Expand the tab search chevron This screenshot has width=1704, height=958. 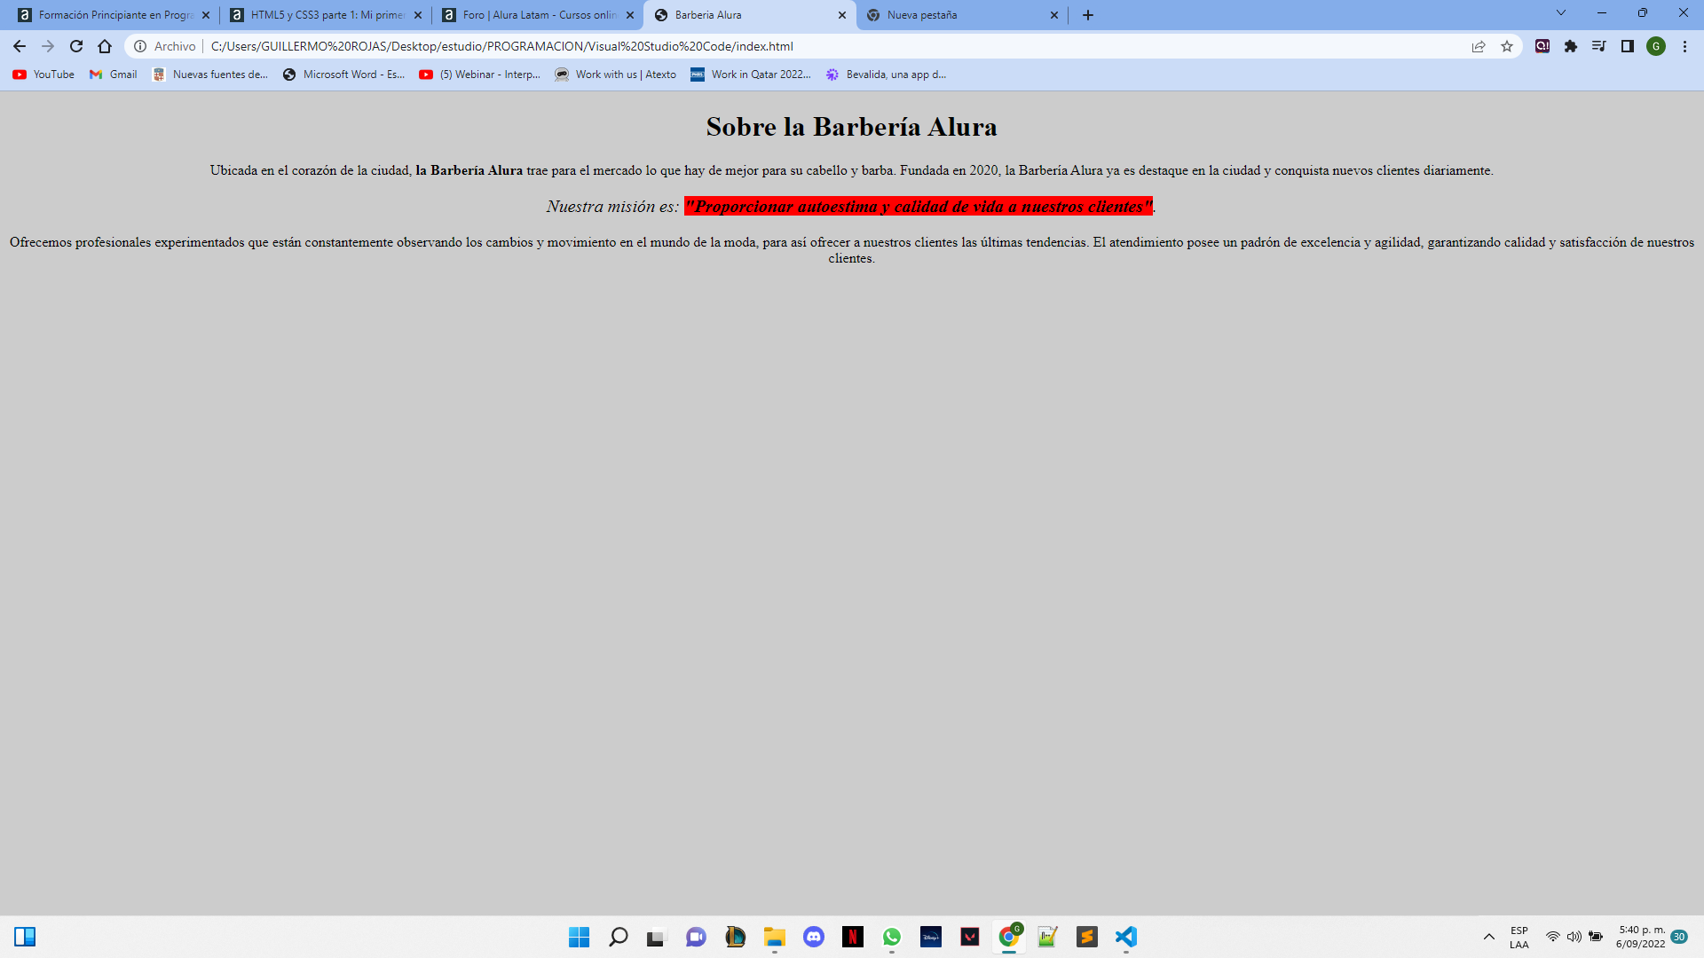coord(1561,13)
